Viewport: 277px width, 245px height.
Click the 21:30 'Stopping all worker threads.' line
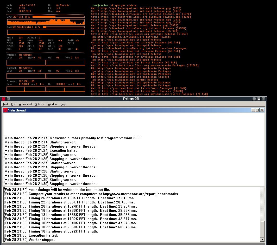(x=50, y=184)
